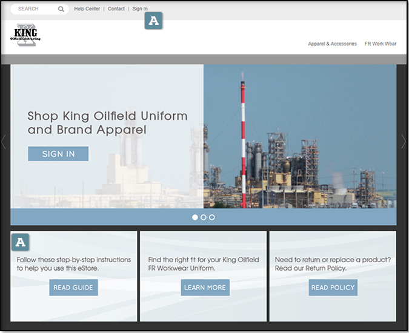Click the search magnifier icon
The height and width of the screenshot is (333, 409).
tap(61, 9)
